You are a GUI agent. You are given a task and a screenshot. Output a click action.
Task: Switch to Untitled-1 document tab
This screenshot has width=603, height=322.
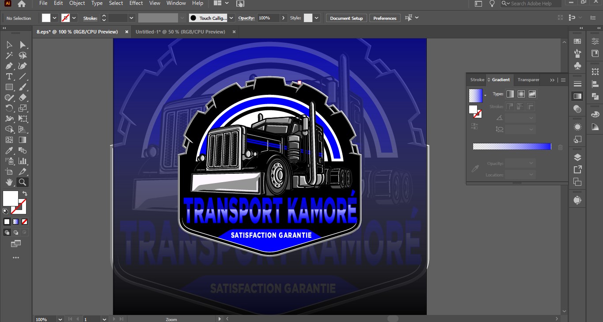click(x=180, y=32)
